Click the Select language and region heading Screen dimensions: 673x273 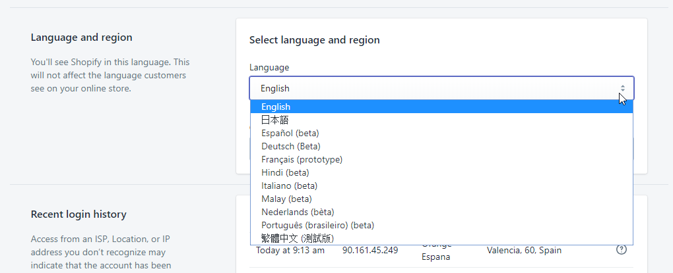tap(314, 40)
